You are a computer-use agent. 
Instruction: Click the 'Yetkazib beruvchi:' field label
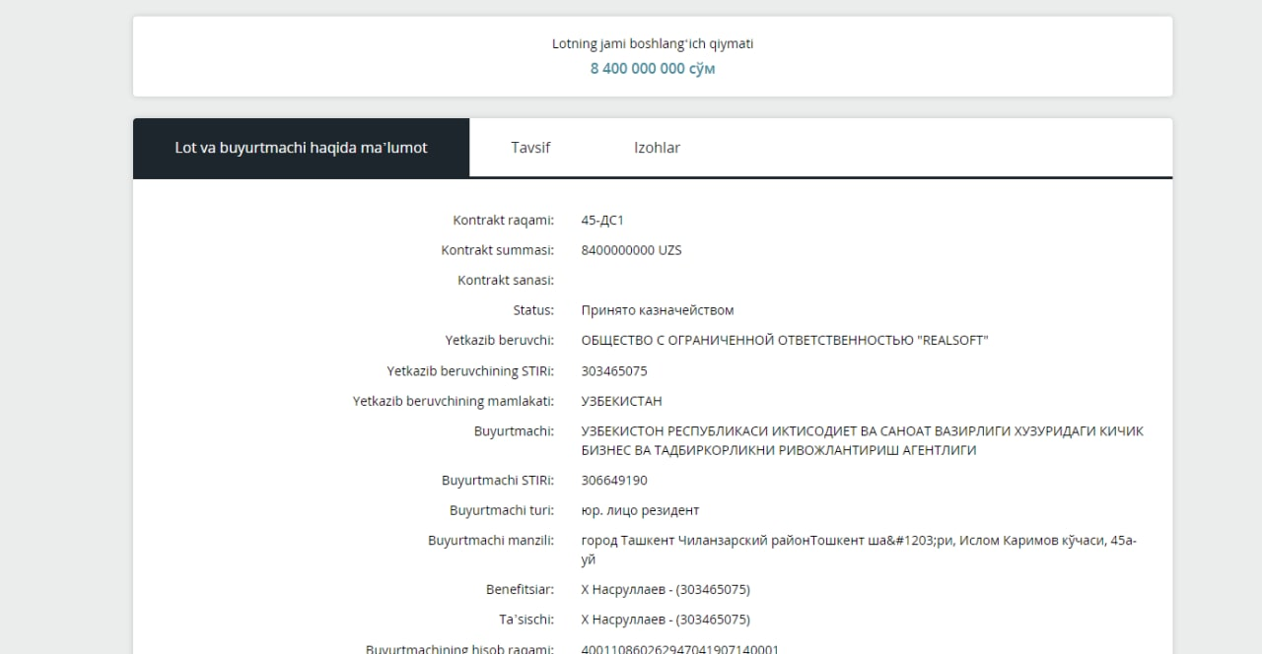(x=499, y=341)
